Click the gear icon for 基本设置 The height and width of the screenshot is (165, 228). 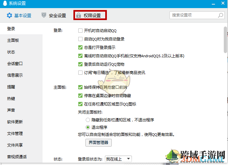coord(9,15)
